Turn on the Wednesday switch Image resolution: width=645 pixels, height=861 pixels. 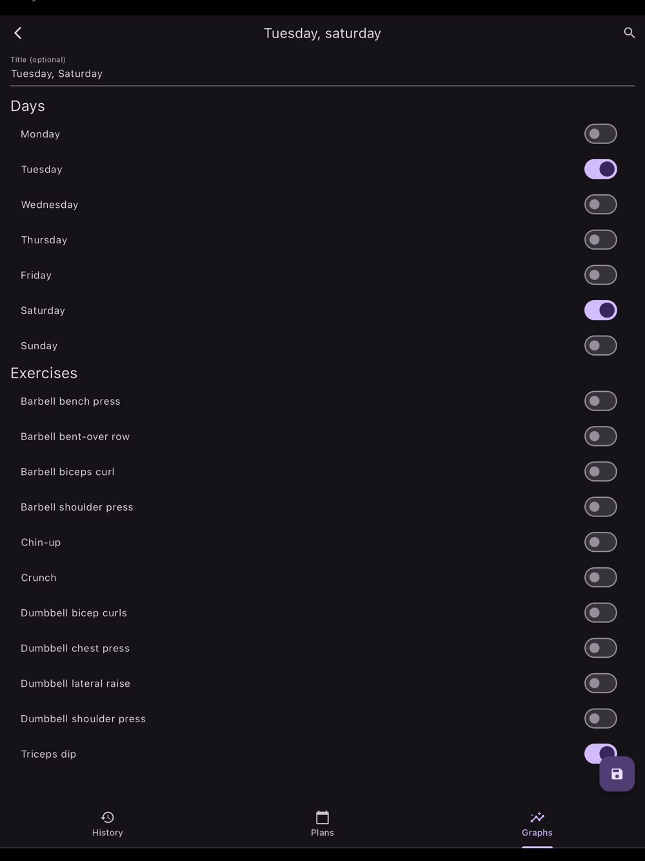click(x=600, y=205)
